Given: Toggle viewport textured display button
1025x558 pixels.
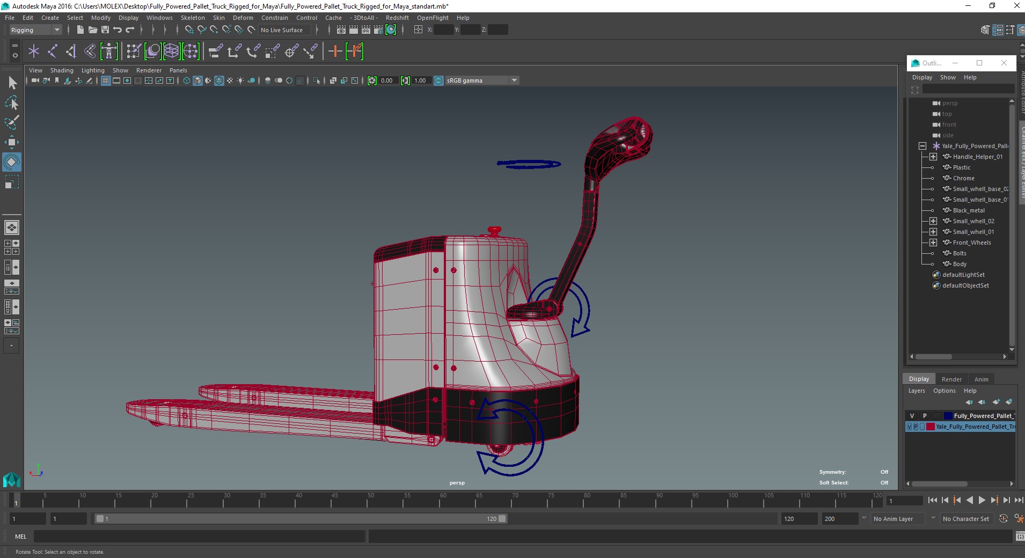Looking at the screenshot, I should (230, 80).
